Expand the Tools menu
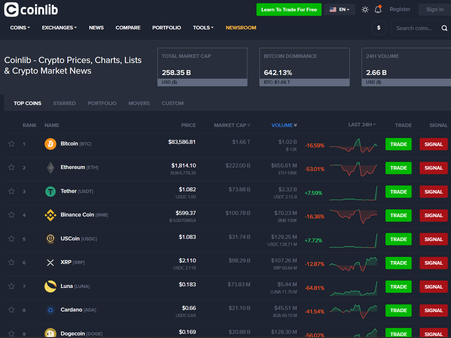The height and width of the screenshot is (338, 451). point(203,28)
